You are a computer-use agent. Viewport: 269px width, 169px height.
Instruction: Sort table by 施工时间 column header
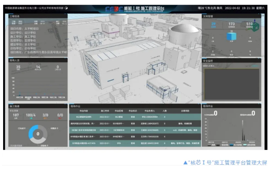(x=107, y=111)
